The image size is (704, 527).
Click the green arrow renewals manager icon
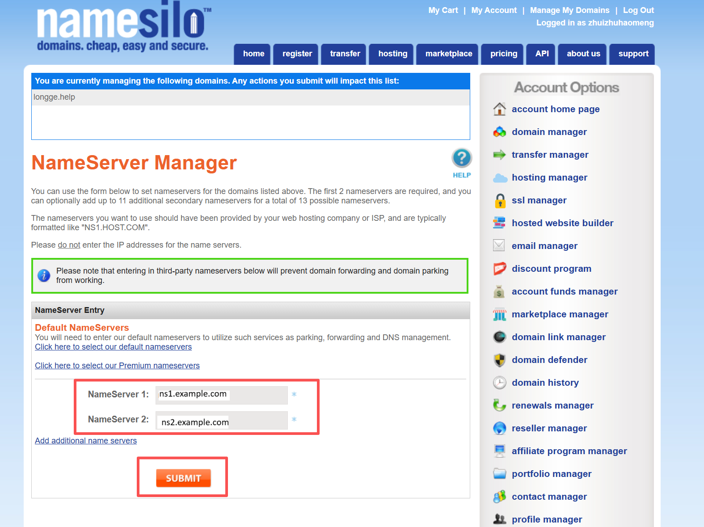click(499, 405)
